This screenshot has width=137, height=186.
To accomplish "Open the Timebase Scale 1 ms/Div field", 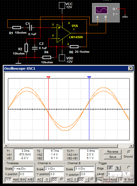I will [x=23, y=169].
